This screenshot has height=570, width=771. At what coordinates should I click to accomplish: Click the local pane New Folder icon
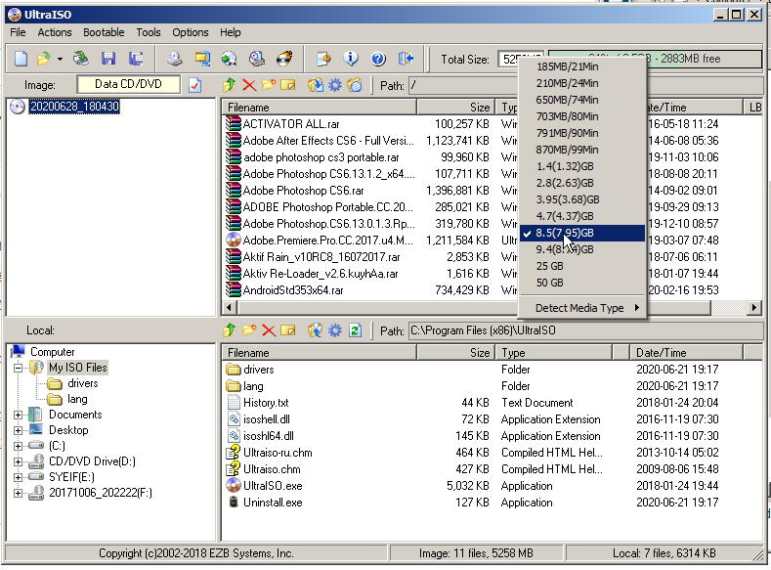[x=249, y=330]
